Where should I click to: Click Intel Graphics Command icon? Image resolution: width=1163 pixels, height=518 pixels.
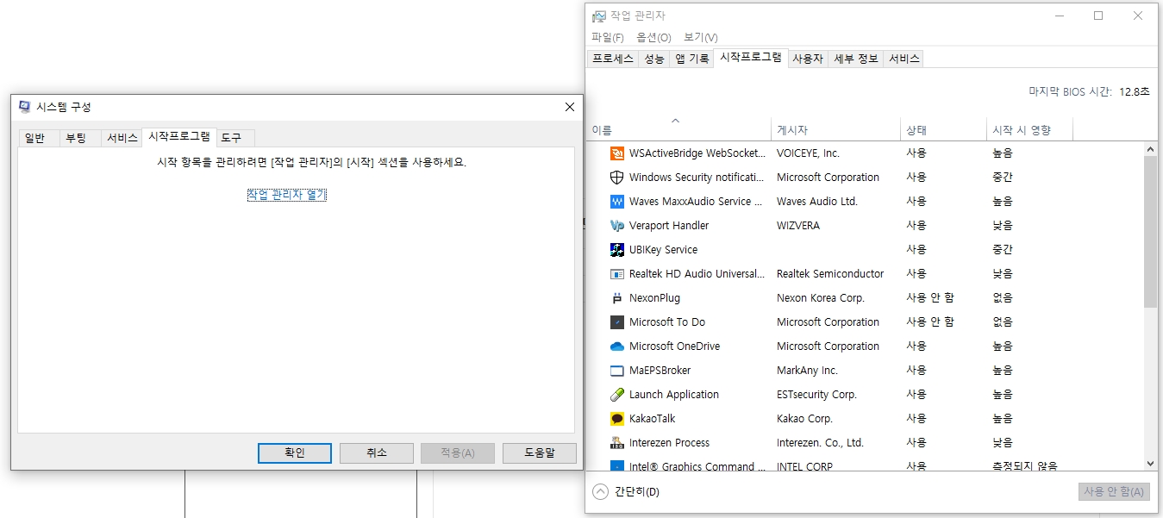(x=616, y=466)
